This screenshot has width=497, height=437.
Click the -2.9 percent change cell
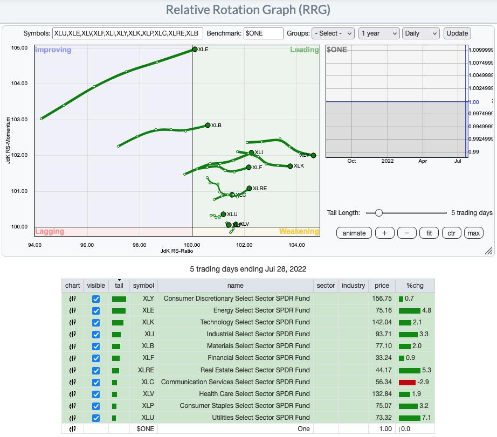(x=415, y=382)
